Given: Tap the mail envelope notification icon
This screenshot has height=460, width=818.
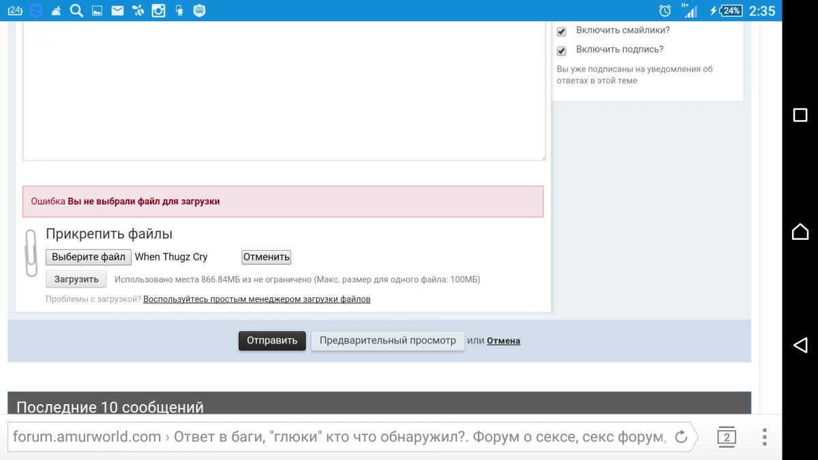Looking at the screenshot, I should [x=117, y=10].
